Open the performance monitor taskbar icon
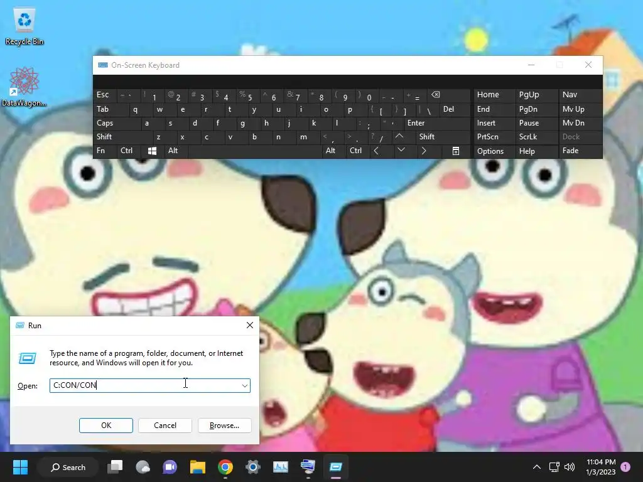643x482 pixels. [x=281, y=467]
